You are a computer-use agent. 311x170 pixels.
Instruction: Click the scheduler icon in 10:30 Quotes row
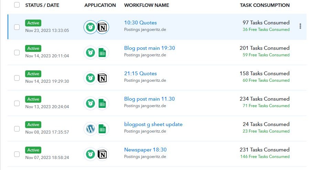tap(90, 27)
